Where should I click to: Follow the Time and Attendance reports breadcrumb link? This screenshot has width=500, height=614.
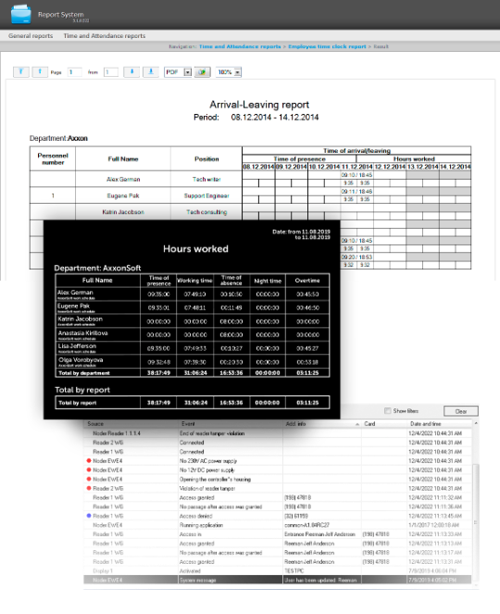click(x=240, y=46)
